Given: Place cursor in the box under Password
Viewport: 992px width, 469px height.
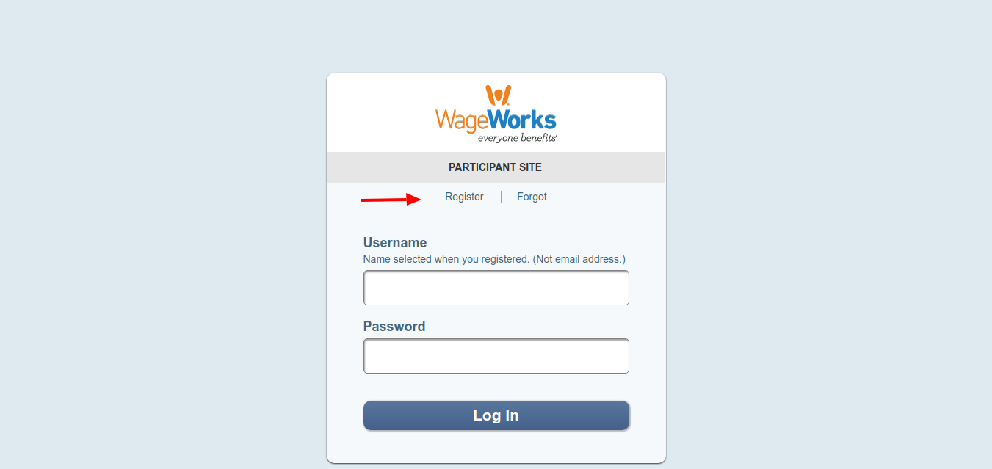Looking at the screenshot, I should (x=496, y=356).
